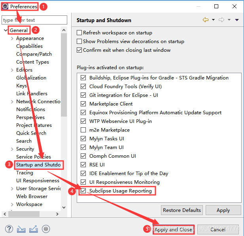Select Project Natures tree item
This screenshot has height=236, width=244.
(34, 125)
